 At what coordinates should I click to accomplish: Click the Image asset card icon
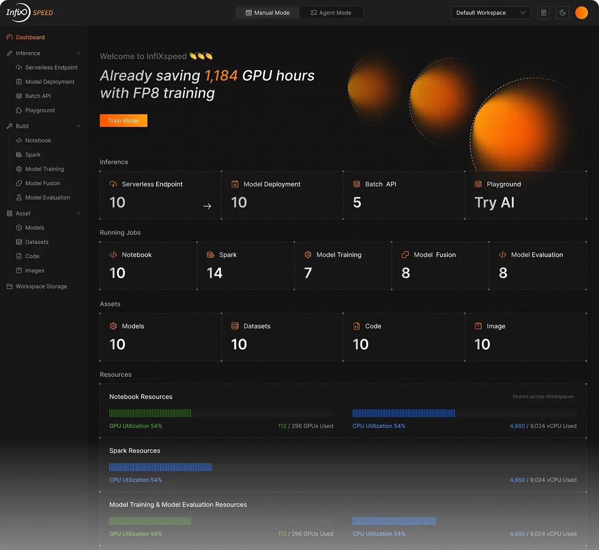click(478, 326)
